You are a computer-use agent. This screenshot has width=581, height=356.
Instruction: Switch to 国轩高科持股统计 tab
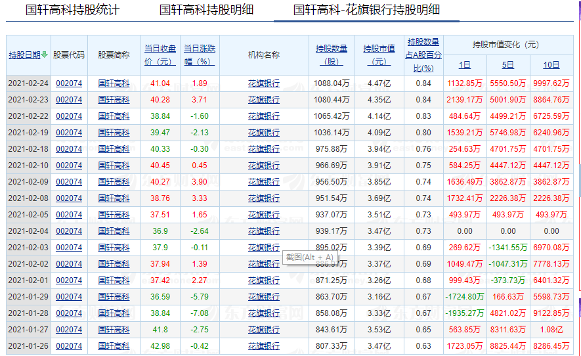tap(73, 10)
